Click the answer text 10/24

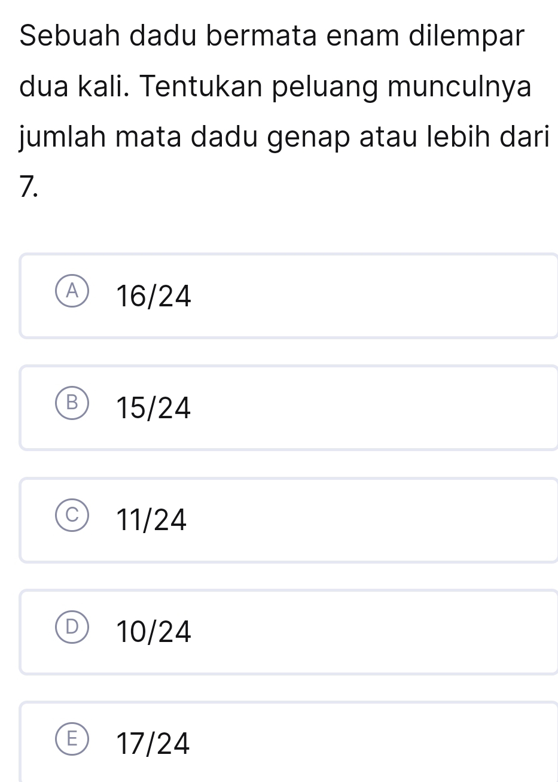point(154,632)
